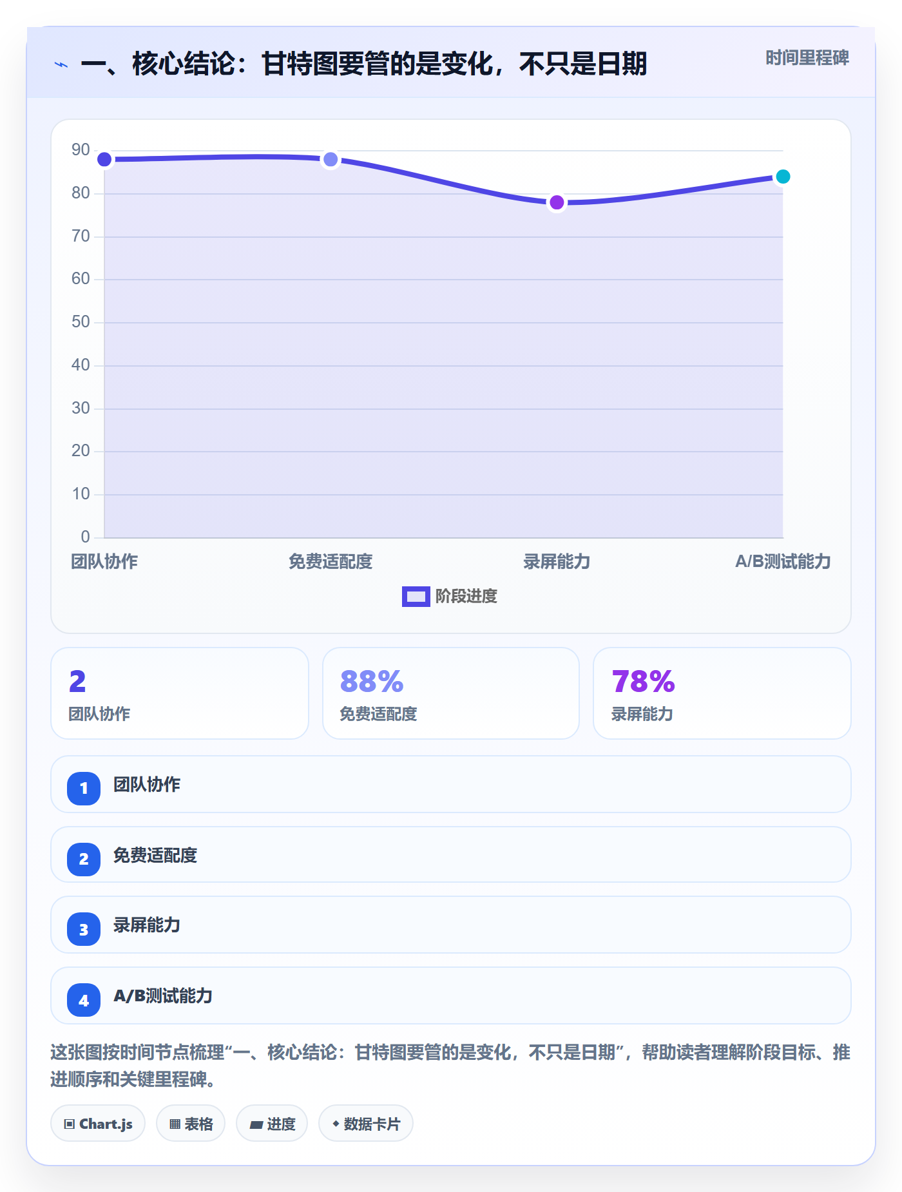Click the 阶段进度 legend label
This screenshot has width=902, height=1192.
(x=466, y=597)
